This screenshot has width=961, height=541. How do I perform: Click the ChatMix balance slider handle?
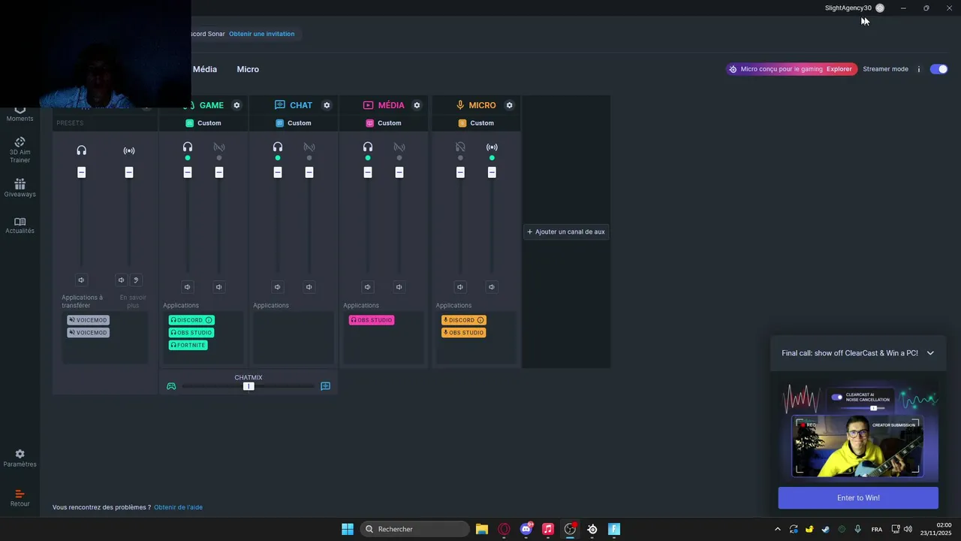(x=249, y=386)
